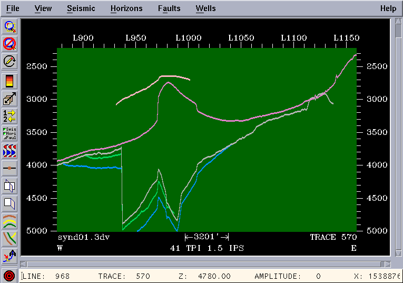The image size is (403, 283).
Task: Toggle the Seis/Hori/Faul display checklist icon
Action: tap(10, 133)
